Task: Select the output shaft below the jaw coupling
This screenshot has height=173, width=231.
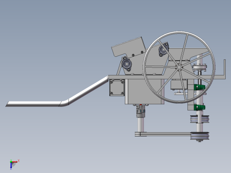Action: (140, 125)
